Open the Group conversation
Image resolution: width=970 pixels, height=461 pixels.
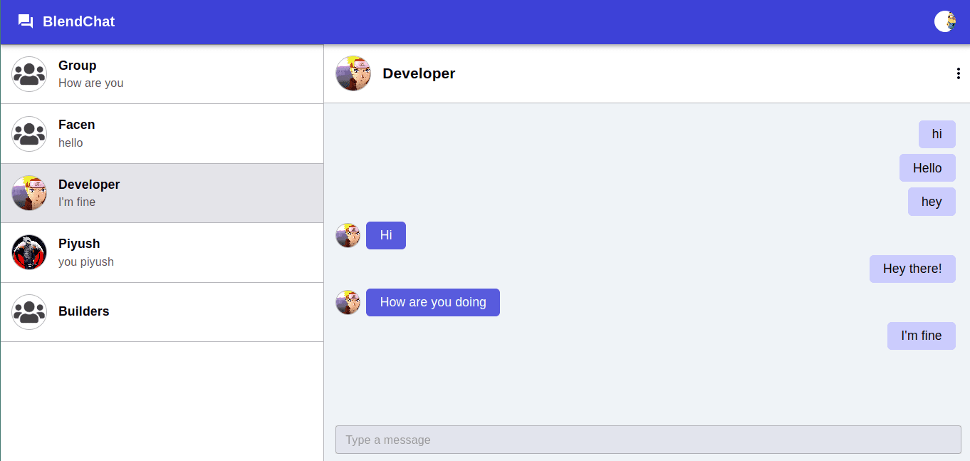coord(162,74)
